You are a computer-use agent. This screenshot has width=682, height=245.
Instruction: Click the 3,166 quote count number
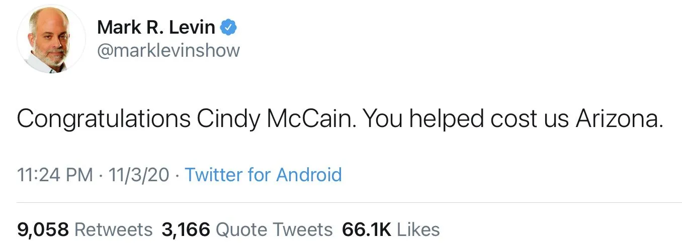pyautogui.click(x=186, y=229)
